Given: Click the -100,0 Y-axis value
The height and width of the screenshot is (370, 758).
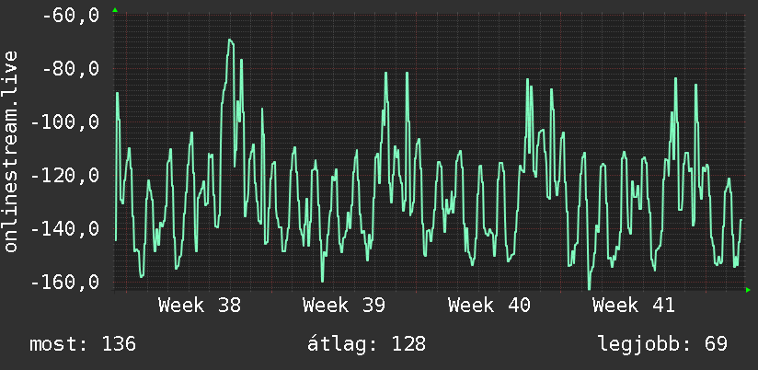Looking at the screenshot, I should [64, 121].
